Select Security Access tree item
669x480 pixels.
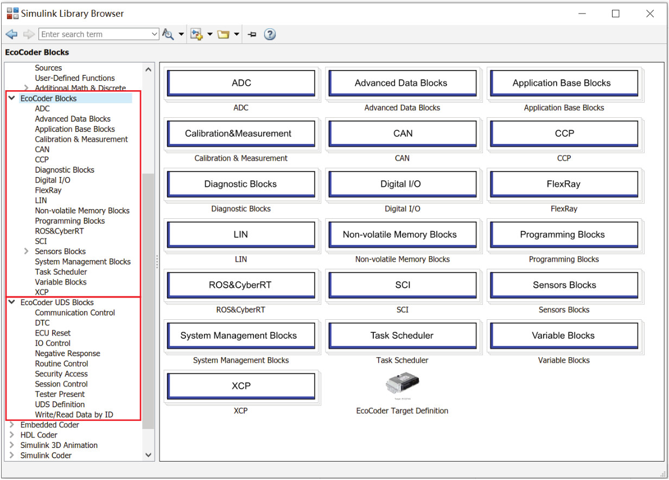(61, 374)
